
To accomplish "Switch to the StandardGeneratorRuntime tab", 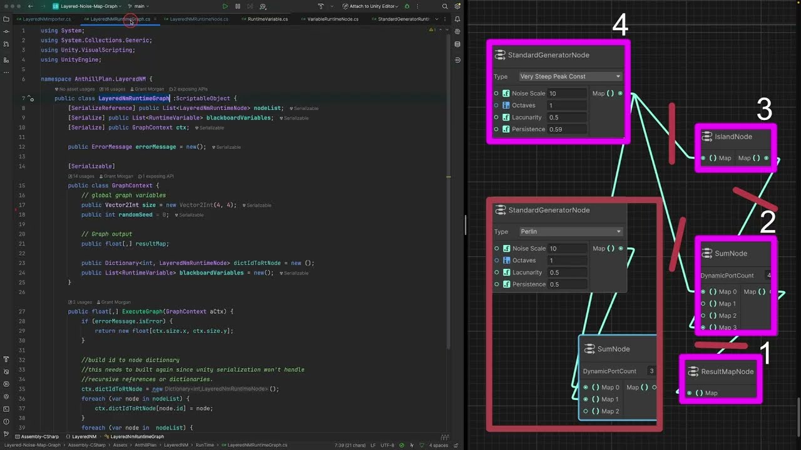I will click(x=400, y=19).
